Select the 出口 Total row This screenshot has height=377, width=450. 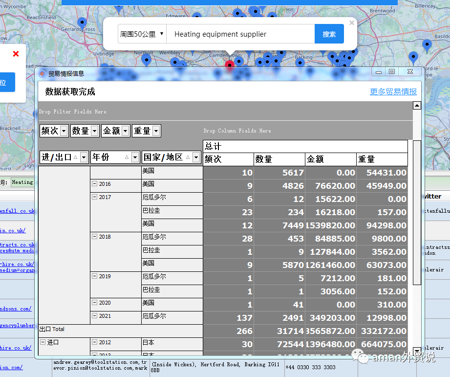coord(121,331)
